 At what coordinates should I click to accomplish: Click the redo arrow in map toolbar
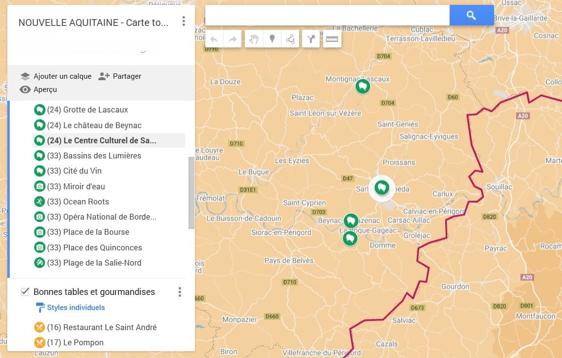point(232,39)
